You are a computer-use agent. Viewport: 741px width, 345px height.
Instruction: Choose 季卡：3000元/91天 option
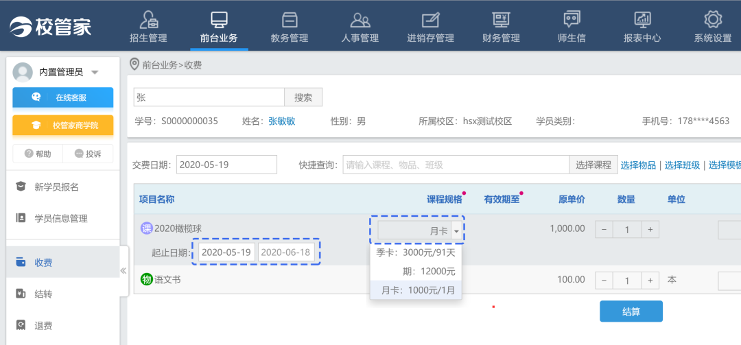pos(416,252)
